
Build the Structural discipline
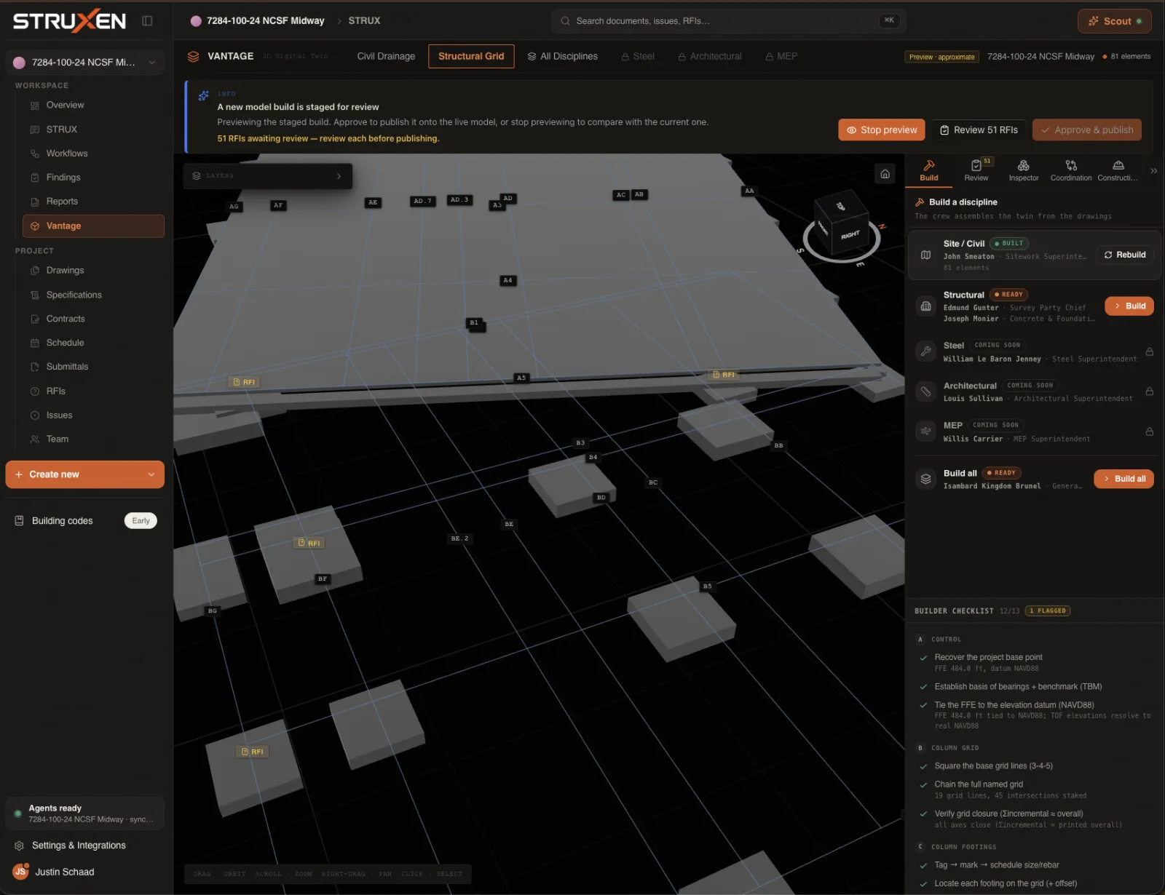pos(1129,306)
